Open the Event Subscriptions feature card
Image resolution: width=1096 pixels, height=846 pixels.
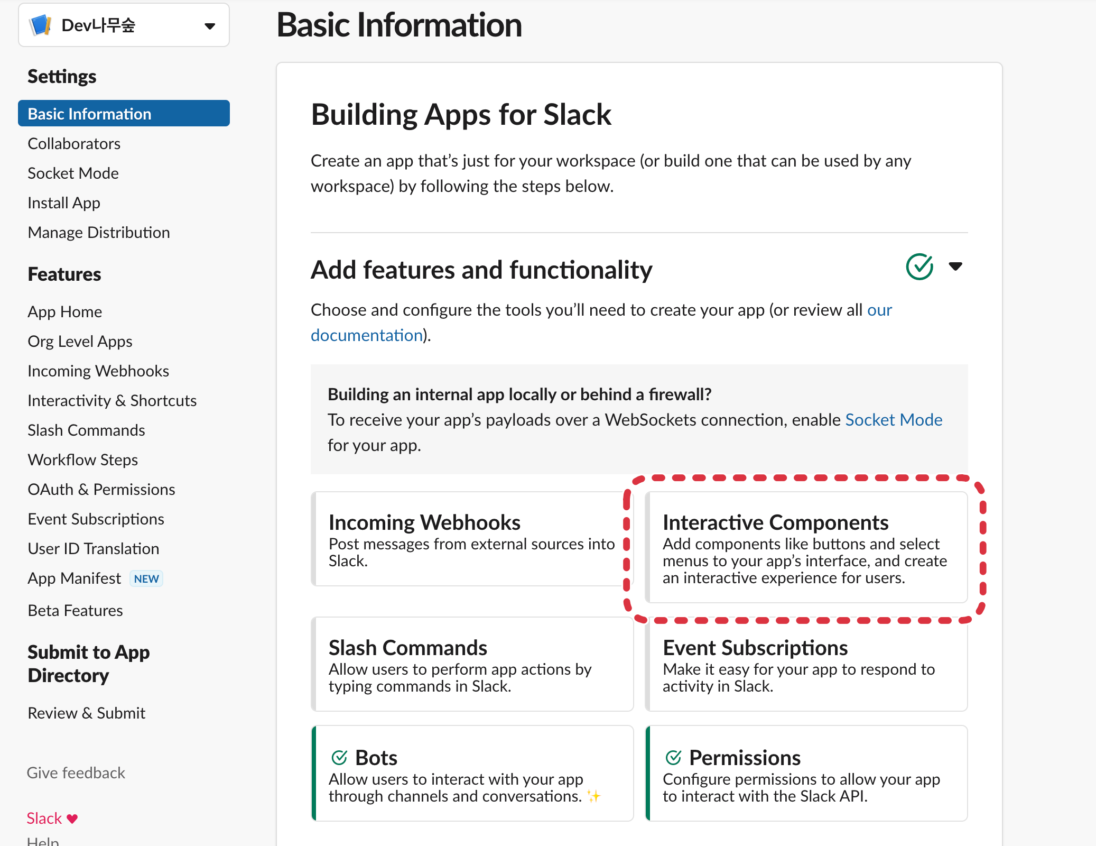tap(806, 664)
